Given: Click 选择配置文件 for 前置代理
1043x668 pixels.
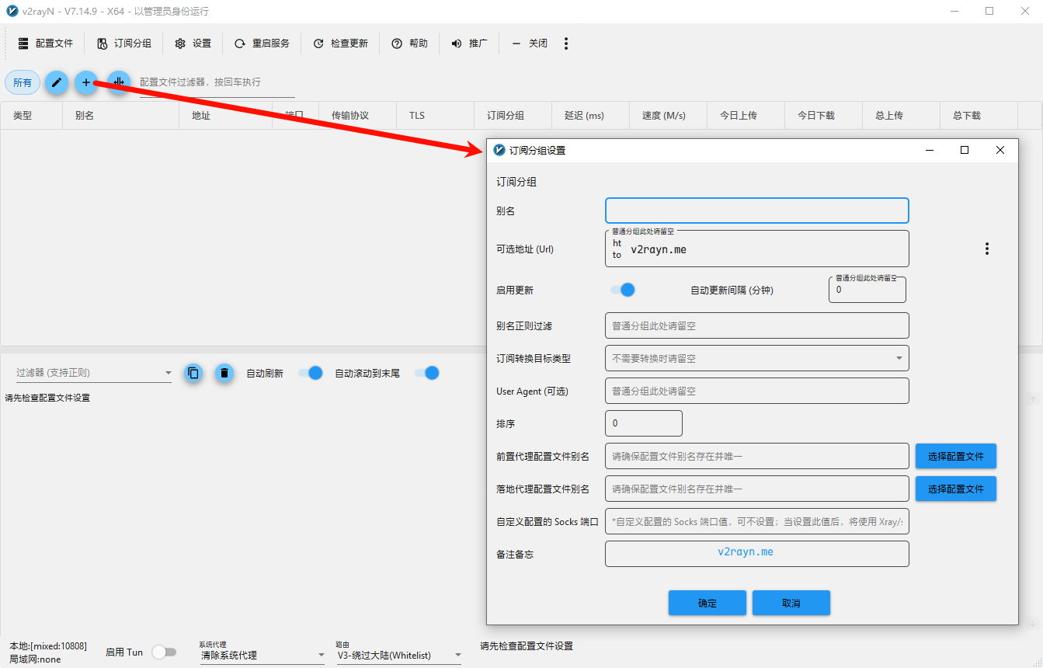Looking at the screenshot, I should (955, 456).
